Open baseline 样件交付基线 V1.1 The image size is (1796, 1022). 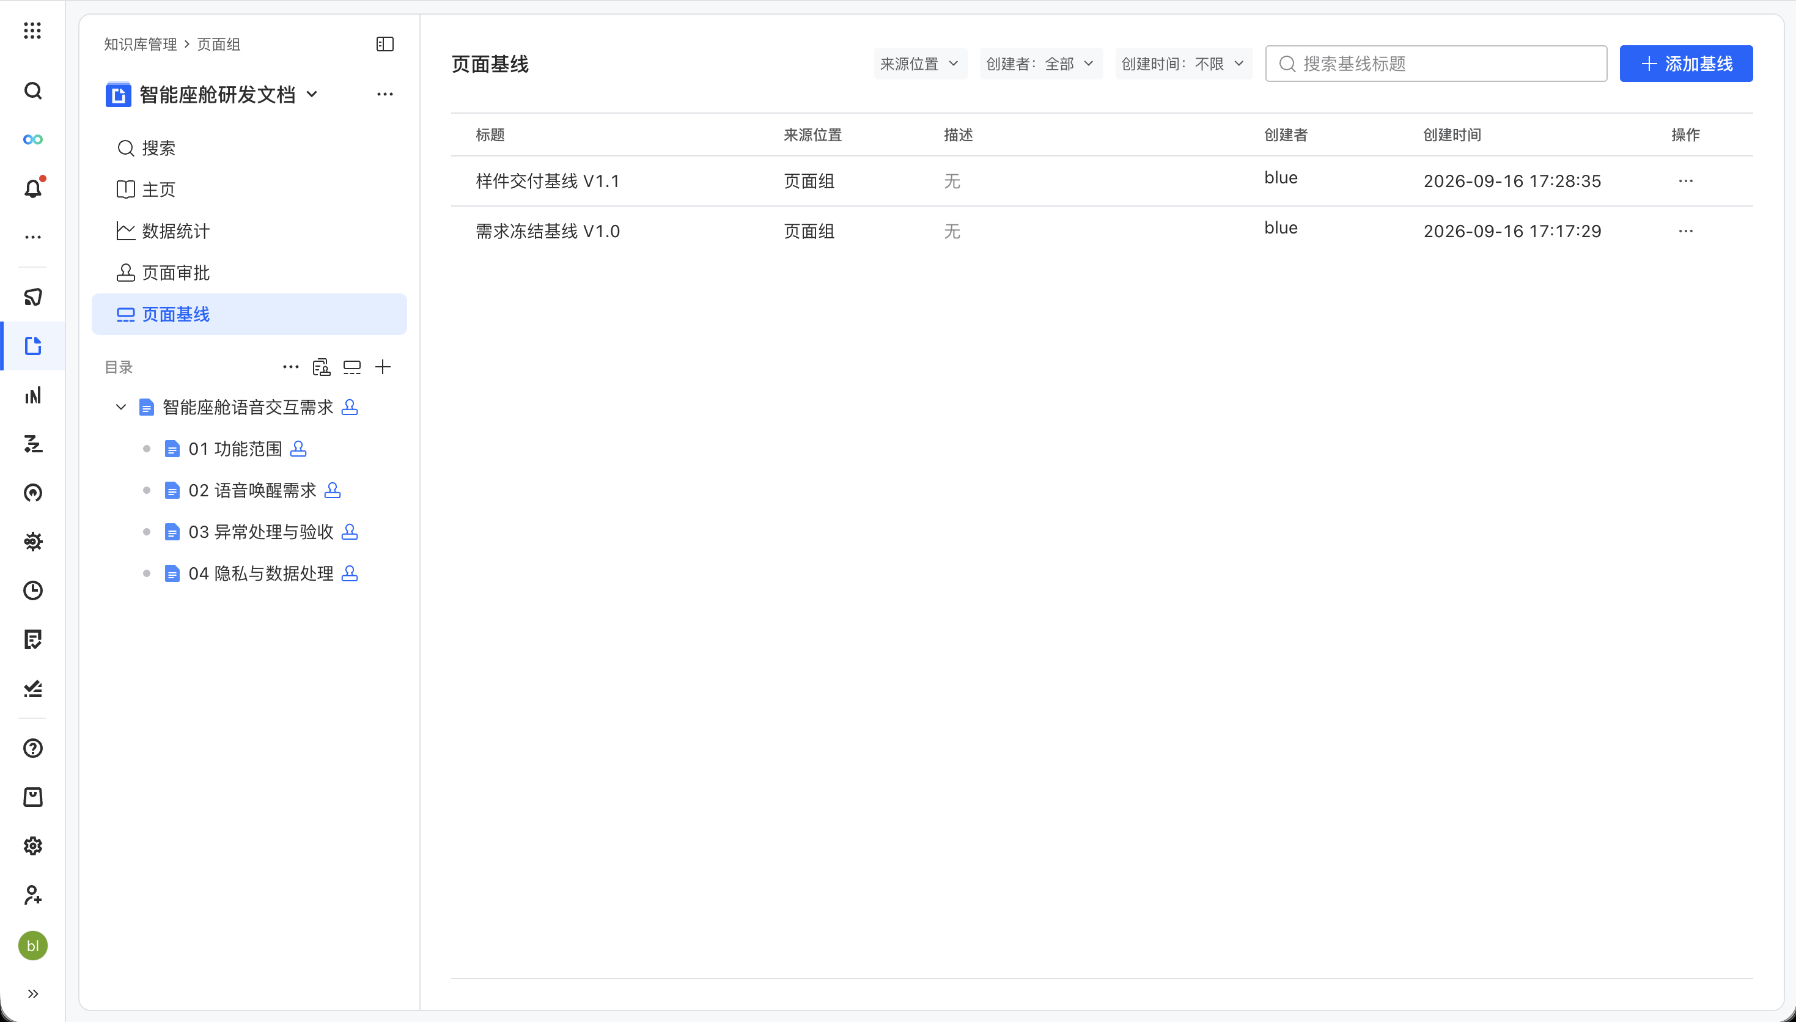coord(548,181)
